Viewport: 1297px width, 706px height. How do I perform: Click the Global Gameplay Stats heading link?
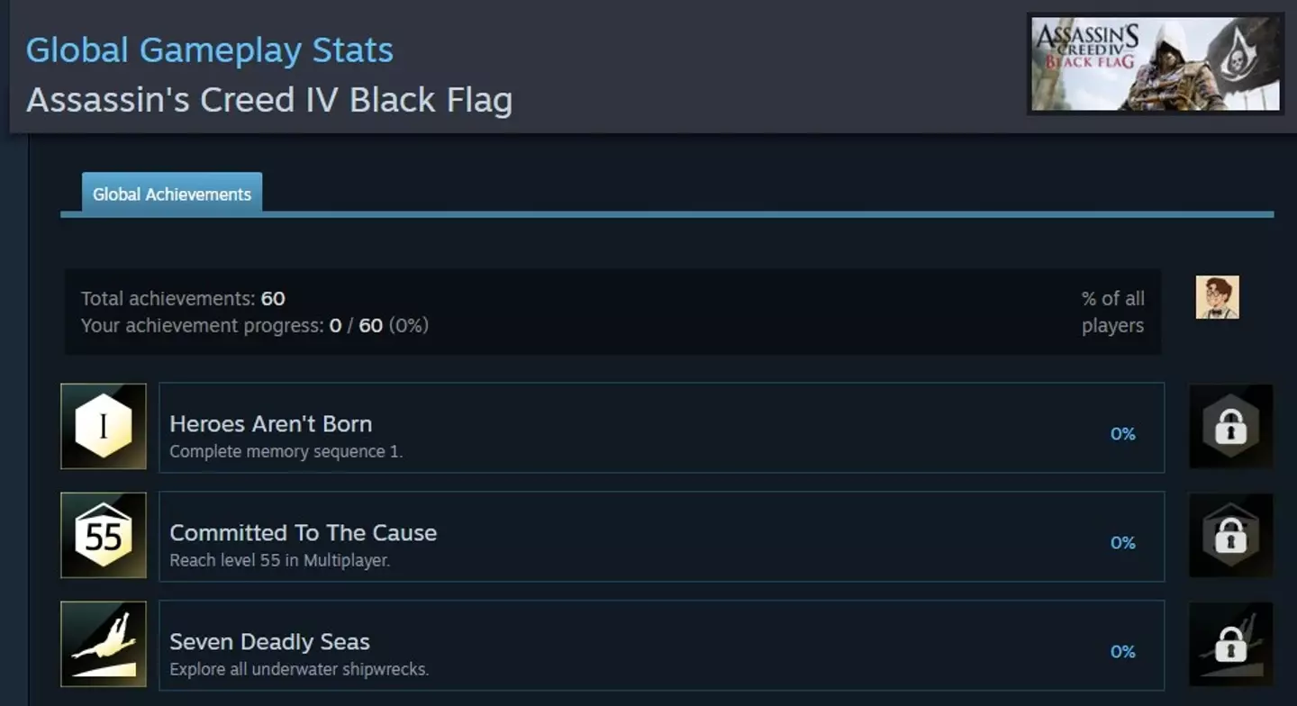[x=210, y=50]
